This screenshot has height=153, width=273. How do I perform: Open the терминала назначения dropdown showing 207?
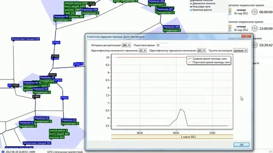pos(201,51)
